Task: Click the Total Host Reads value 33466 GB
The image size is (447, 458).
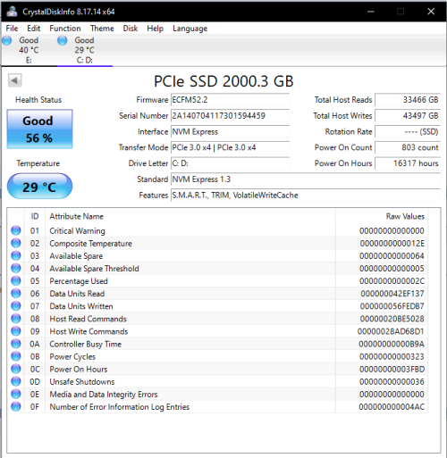Action: (408, 100)
